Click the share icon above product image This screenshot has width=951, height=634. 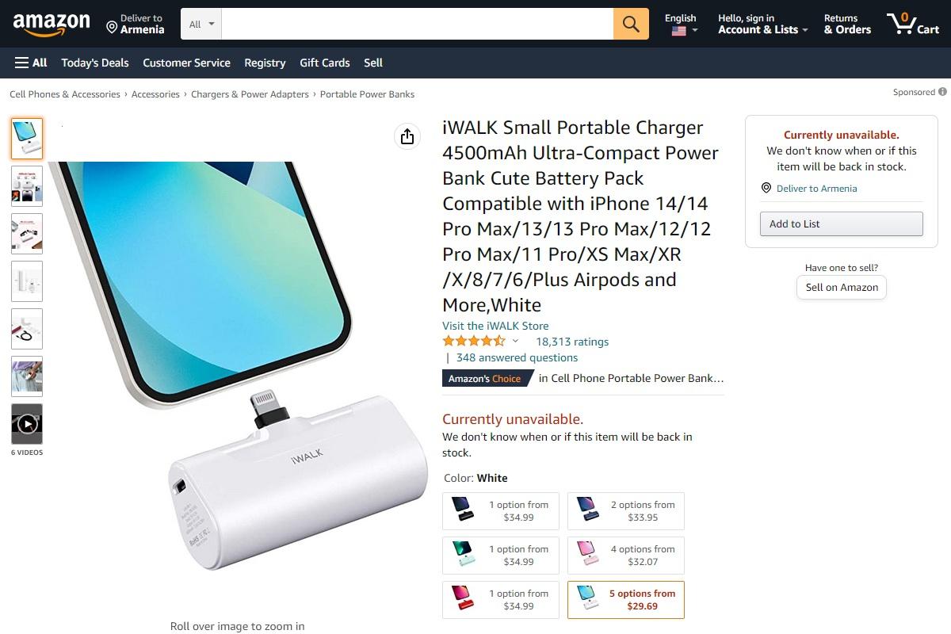click(407, 136)
